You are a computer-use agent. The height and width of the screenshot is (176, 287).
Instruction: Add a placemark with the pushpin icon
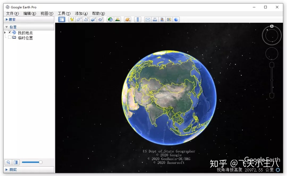72,19
